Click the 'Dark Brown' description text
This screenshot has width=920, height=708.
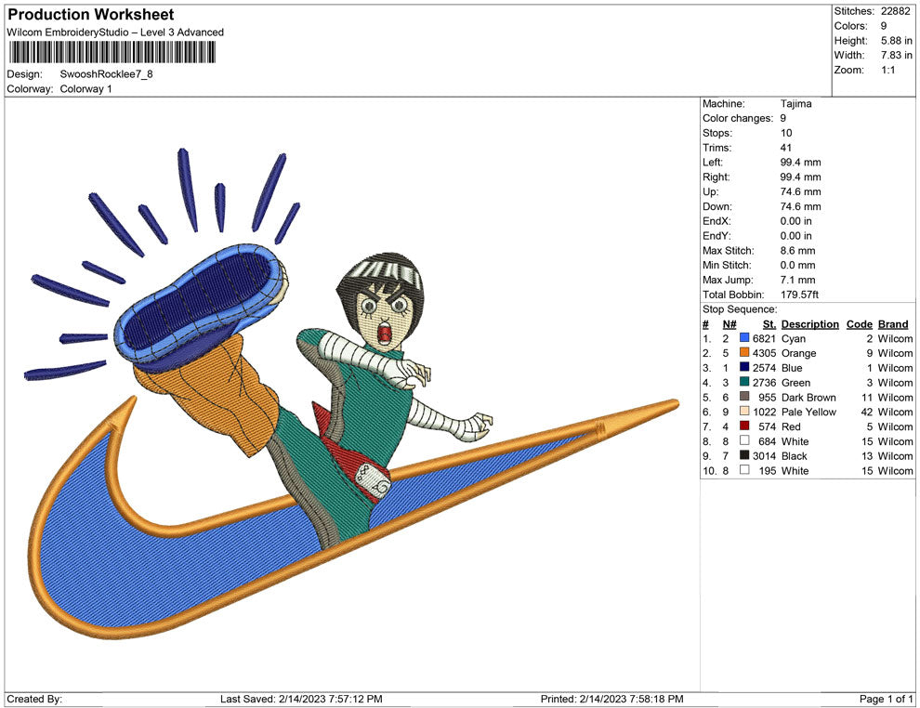tap(808, 397)
